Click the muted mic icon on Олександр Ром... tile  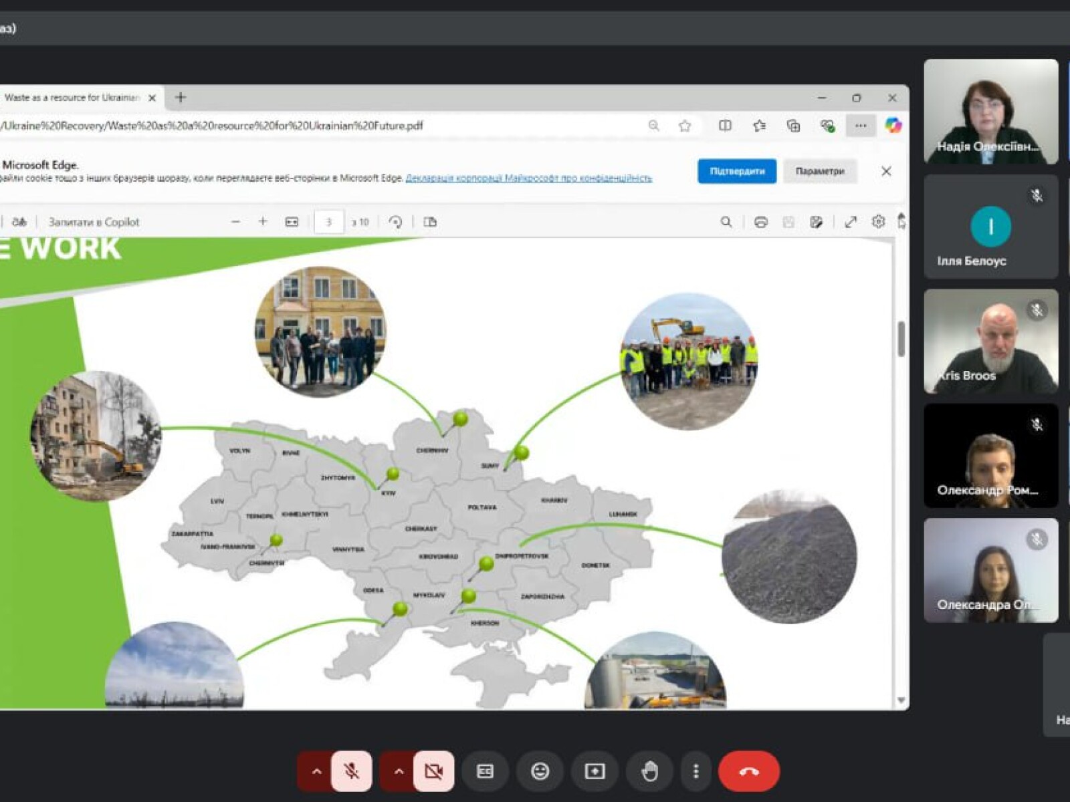tap(1037, 424)
